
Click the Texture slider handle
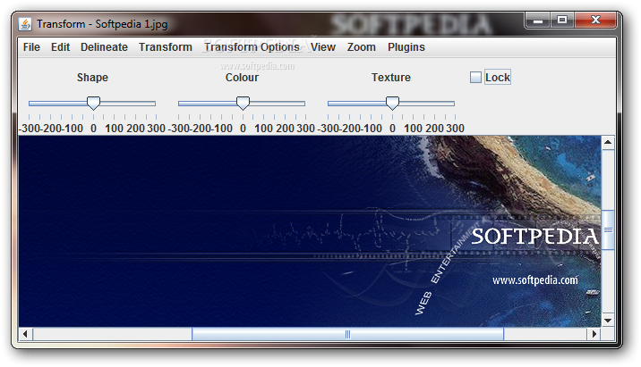point(392,104)
